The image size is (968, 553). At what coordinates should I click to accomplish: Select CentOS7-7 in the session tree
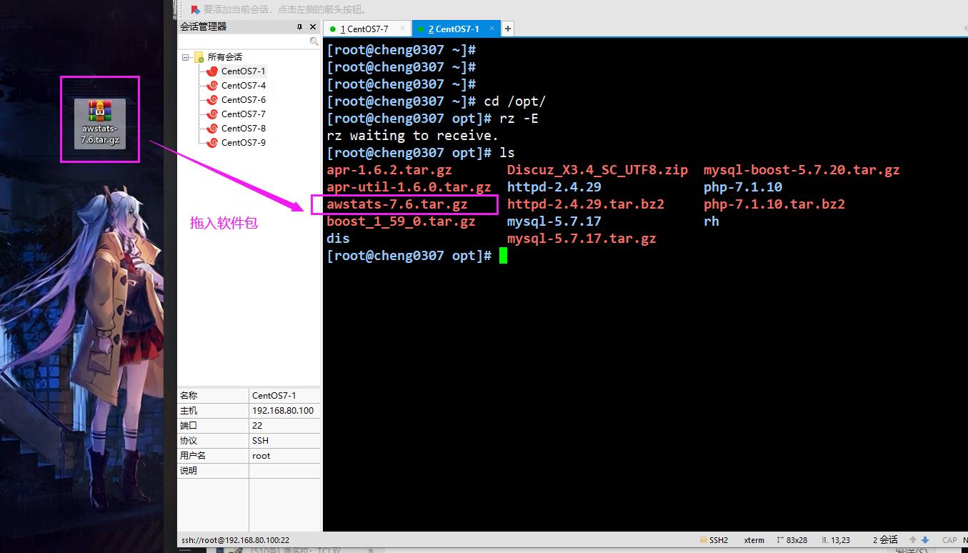[243, 114]
